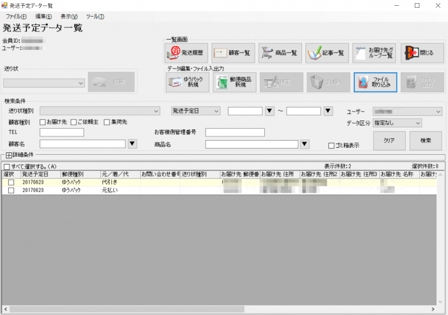Open the 表示(V) menu
Screen dimensions: 448x315
tap(69, 17)
